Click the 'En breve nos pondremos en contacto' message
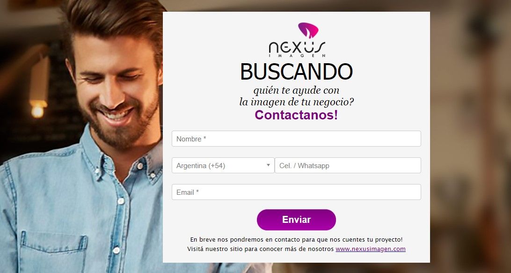The width and height of the screenshot is (511, 273). tap(296, 240)
